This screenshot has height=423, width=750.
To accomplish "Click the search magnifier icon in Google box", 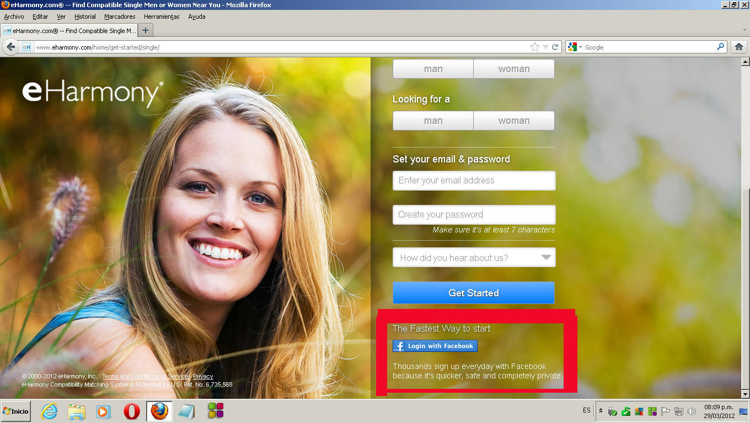I will pyautogui.click(x=721, y=47).
